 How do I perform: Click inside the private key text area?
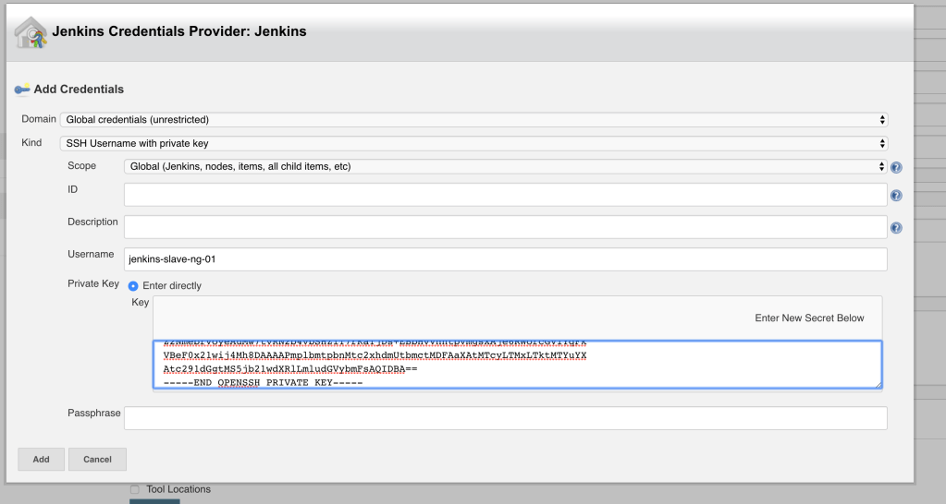[x=517, y=365]
